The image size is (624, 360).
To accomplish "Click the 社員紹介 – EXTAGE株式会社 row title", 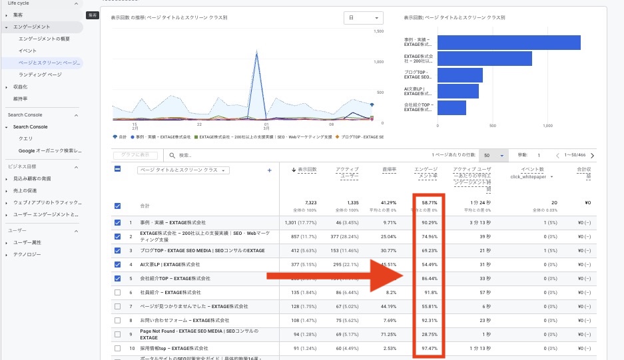I will (x=170, y=292).
